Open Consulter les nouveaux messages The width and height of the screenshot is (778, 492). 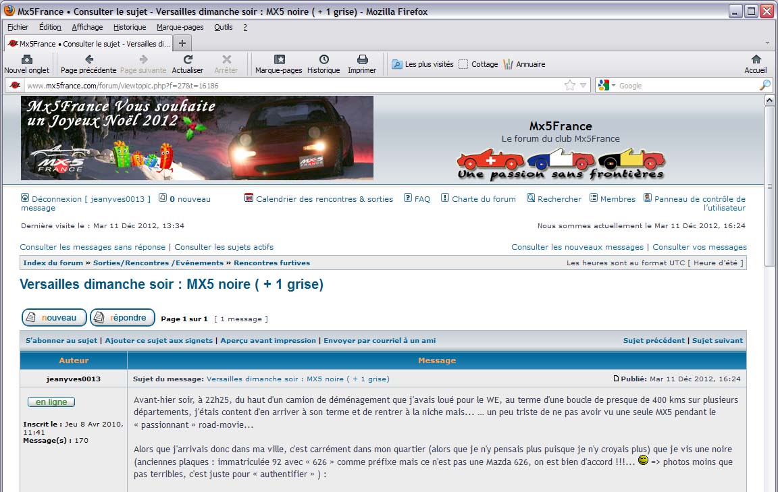(x=577, y=247)
